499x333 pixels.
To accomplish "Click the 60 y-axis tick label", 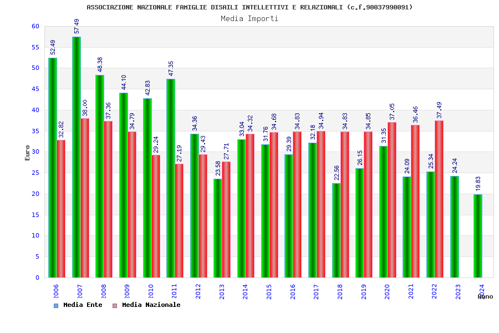I will click(35, 27).
